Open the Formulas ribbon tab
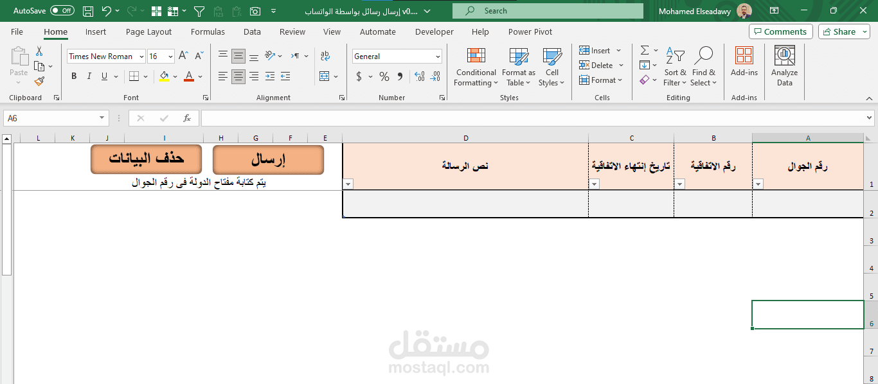 coord(208,31)
